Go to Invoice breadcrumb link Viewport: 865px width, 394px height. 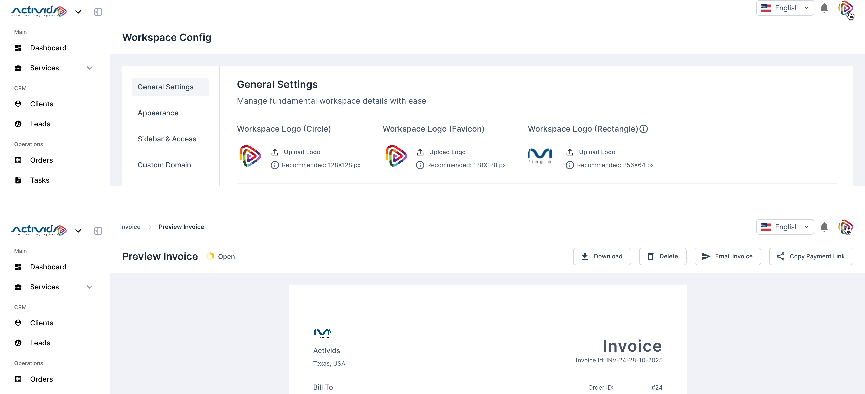[130, 227]
